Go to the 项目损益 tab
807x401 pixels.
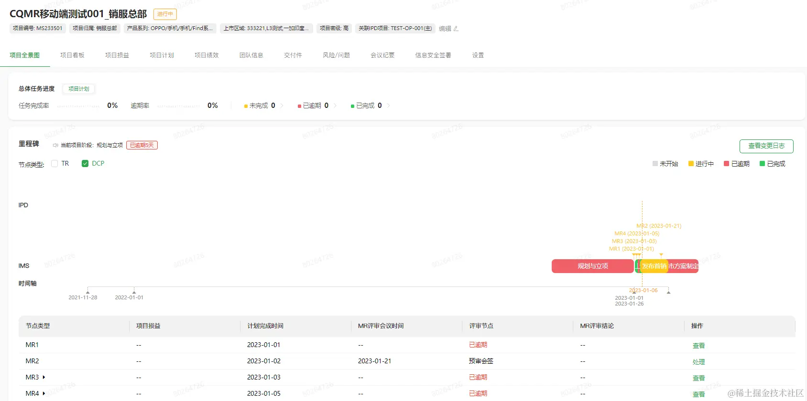(117, 55)
